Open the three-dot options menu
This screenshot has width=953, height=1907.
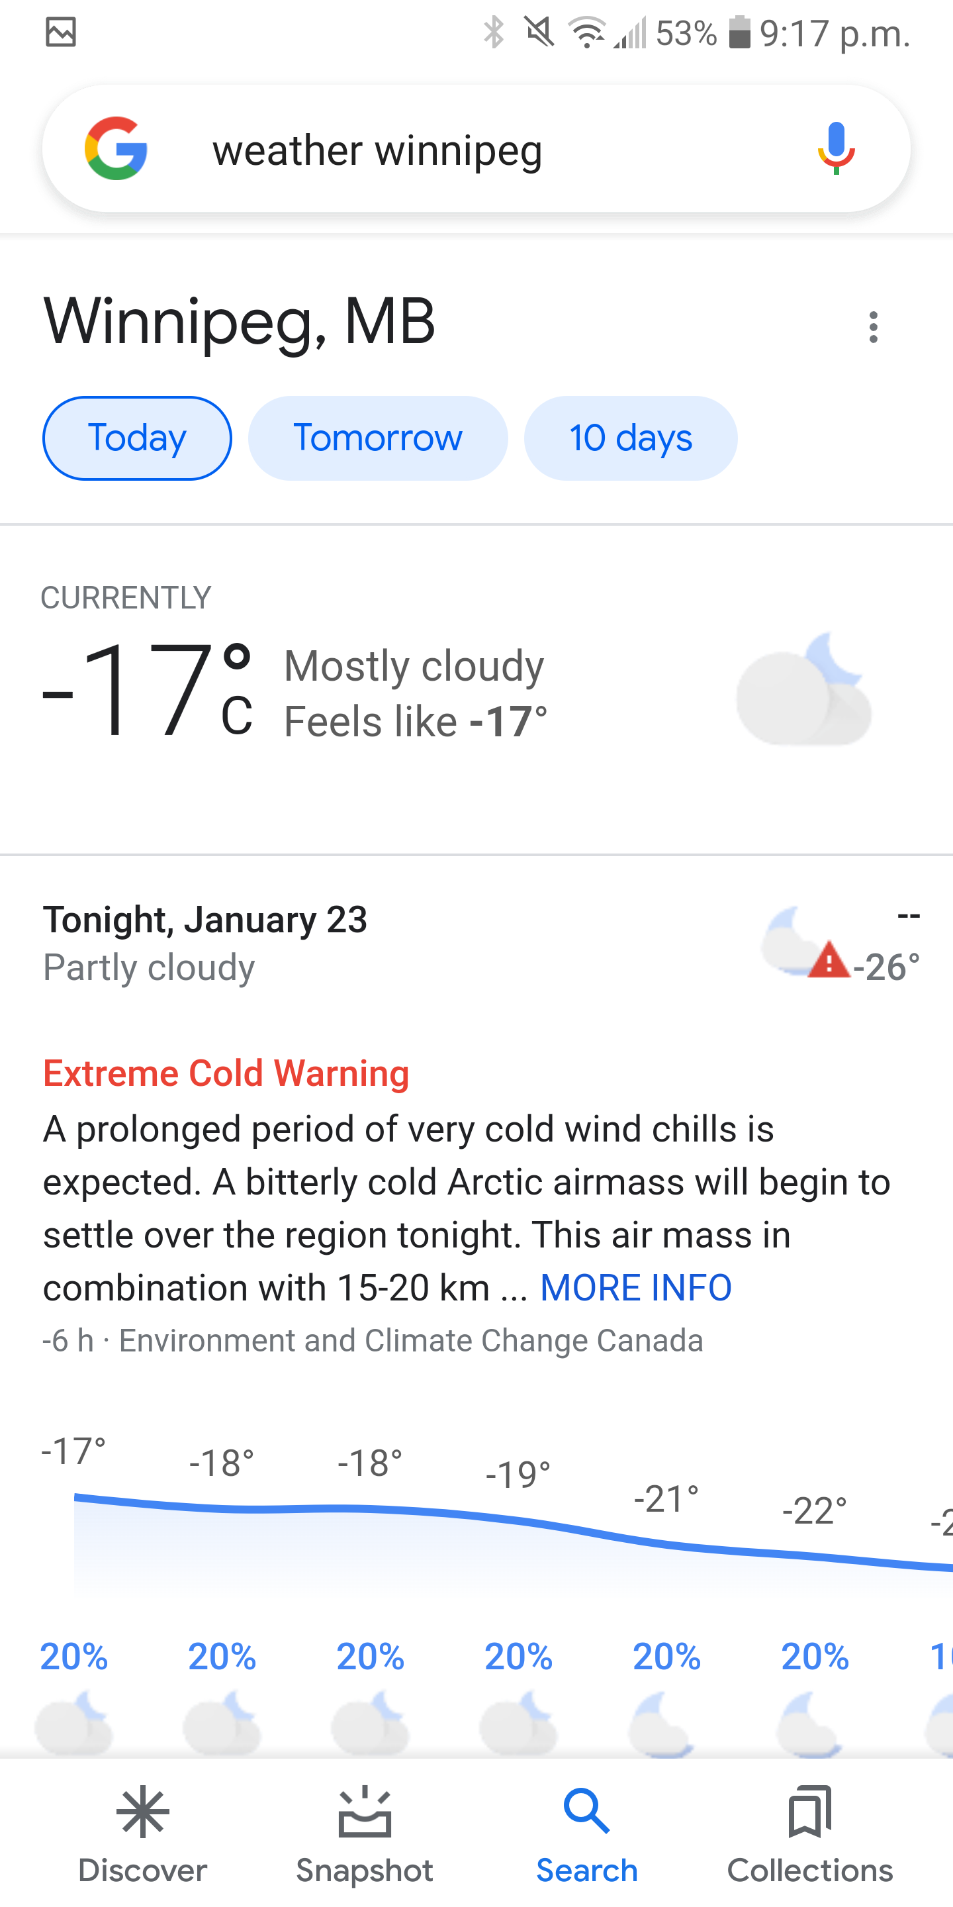[x=873, y=326]
